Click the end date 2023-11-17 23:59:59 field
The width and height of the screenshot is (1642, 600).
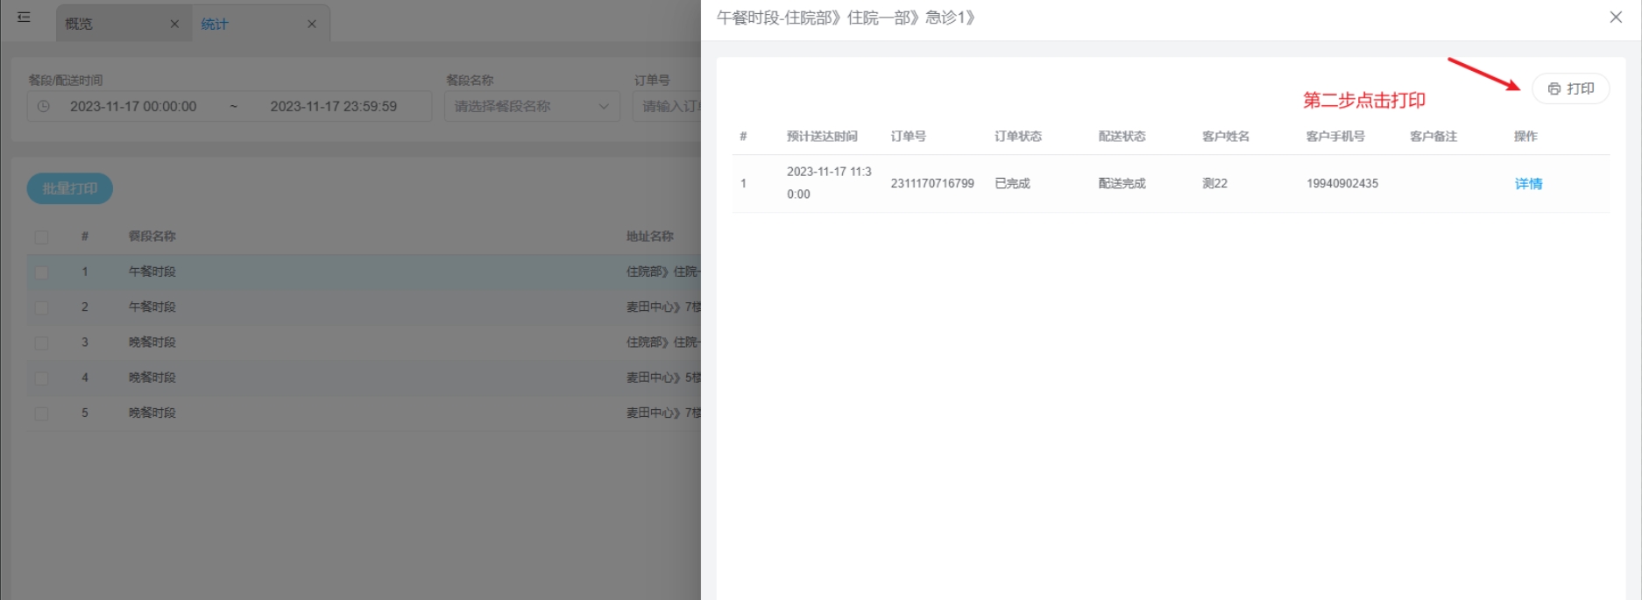(x=333, y=107)
